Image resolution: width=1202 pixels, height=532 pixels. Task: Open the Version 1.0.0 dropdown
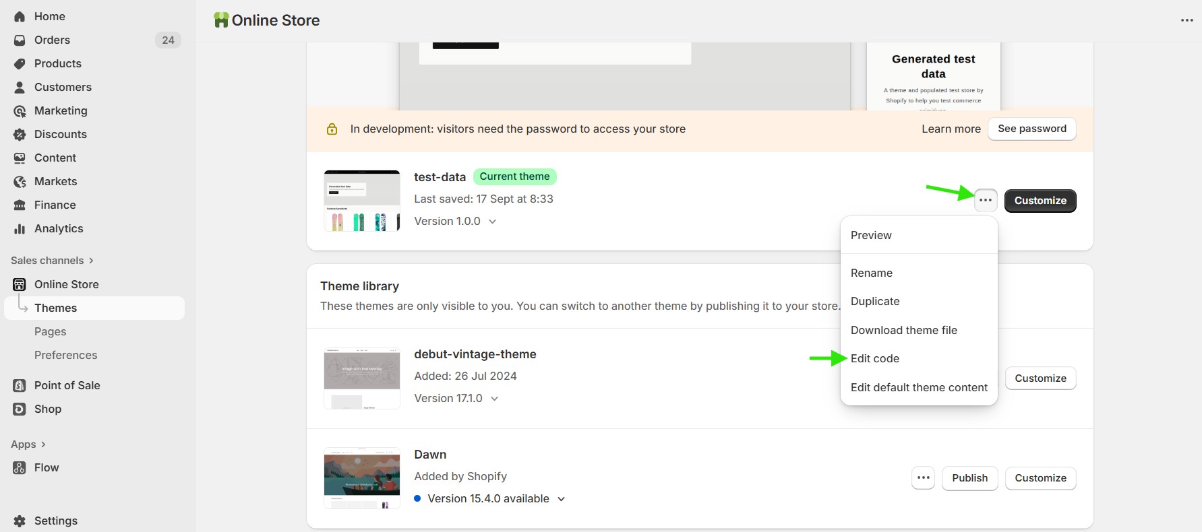coord(455,221)
